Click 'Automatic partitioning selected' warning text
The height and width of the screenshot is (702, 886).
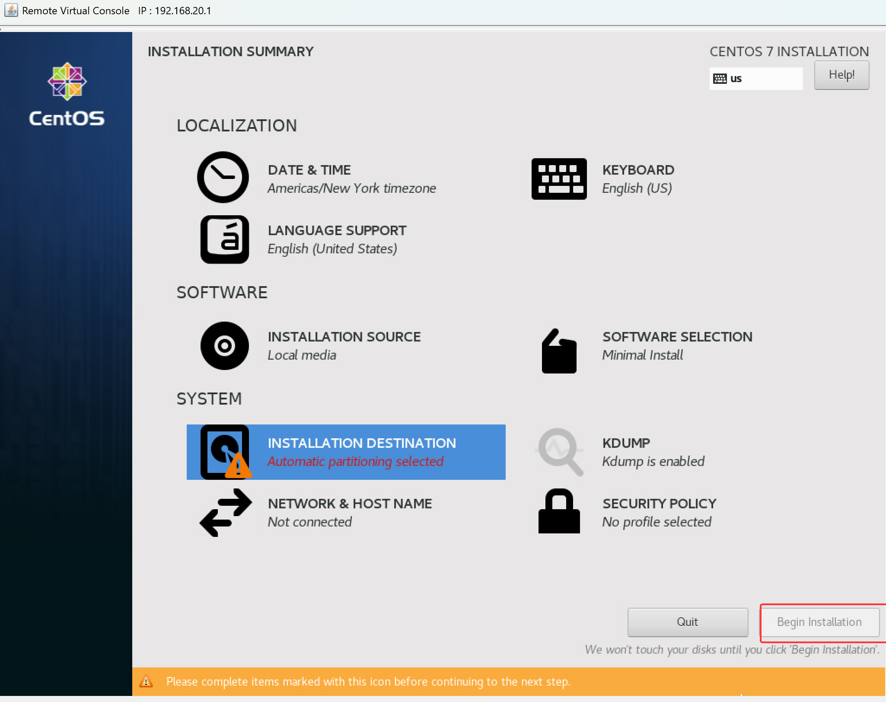tap(355, 461)
